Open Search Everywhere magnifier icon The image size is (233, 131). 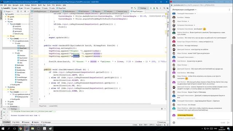point(164,8)
